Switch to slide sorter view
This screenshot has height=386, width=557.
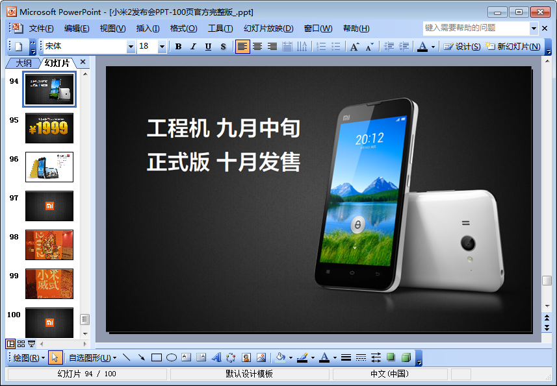[21, 343]
